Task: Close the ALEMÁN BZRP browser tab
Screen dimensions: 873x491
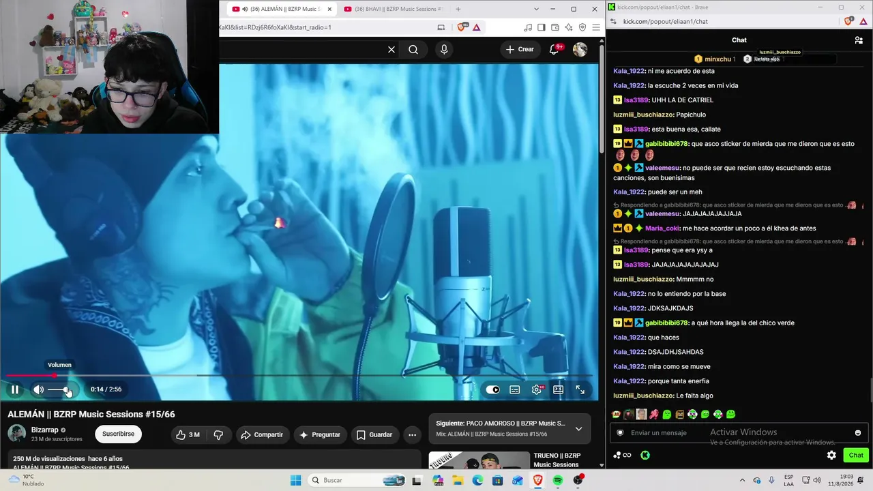Action: click(x=329, y=9)
